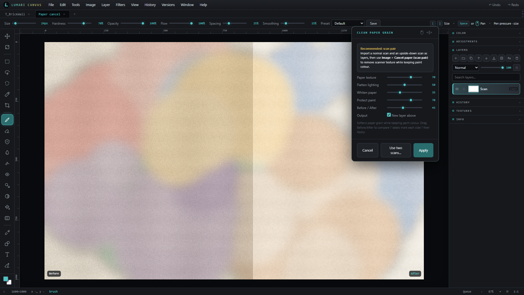Select the paint bucket fill tool
Screen dimensions: 524x295
7,207
